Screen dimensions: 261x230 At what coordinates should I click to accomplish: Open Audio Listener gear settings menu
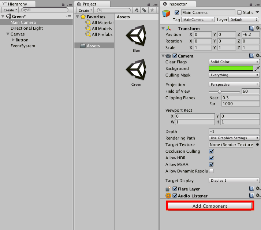point(258,195)
